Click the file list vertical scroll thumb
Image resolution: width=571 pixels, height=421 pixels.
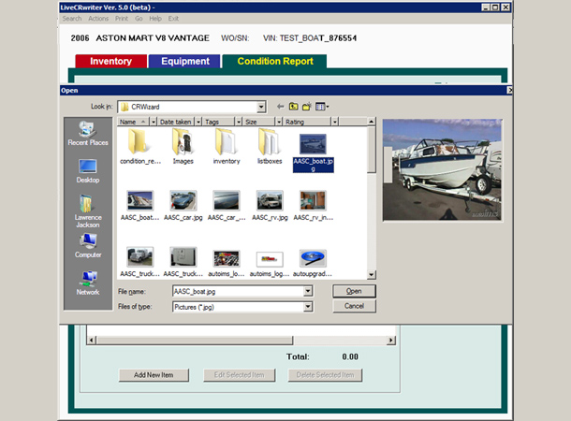371,150
